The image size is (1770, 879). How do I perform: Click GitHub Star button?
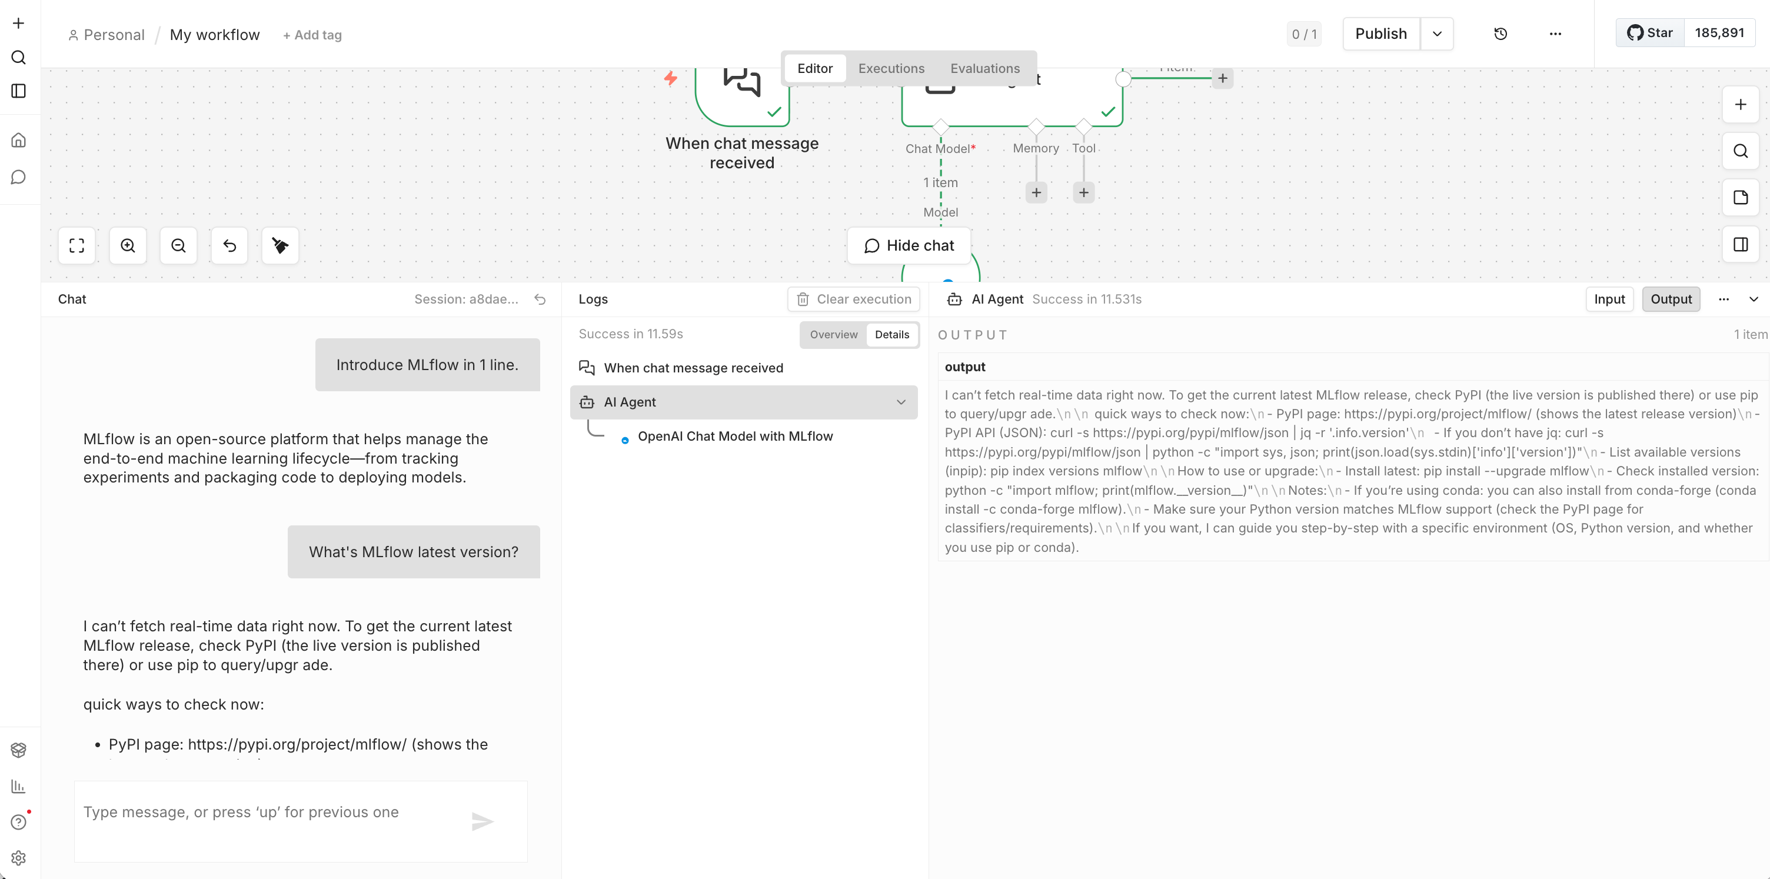1650,33
